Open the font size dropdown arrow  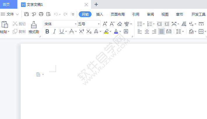(99, 24)
